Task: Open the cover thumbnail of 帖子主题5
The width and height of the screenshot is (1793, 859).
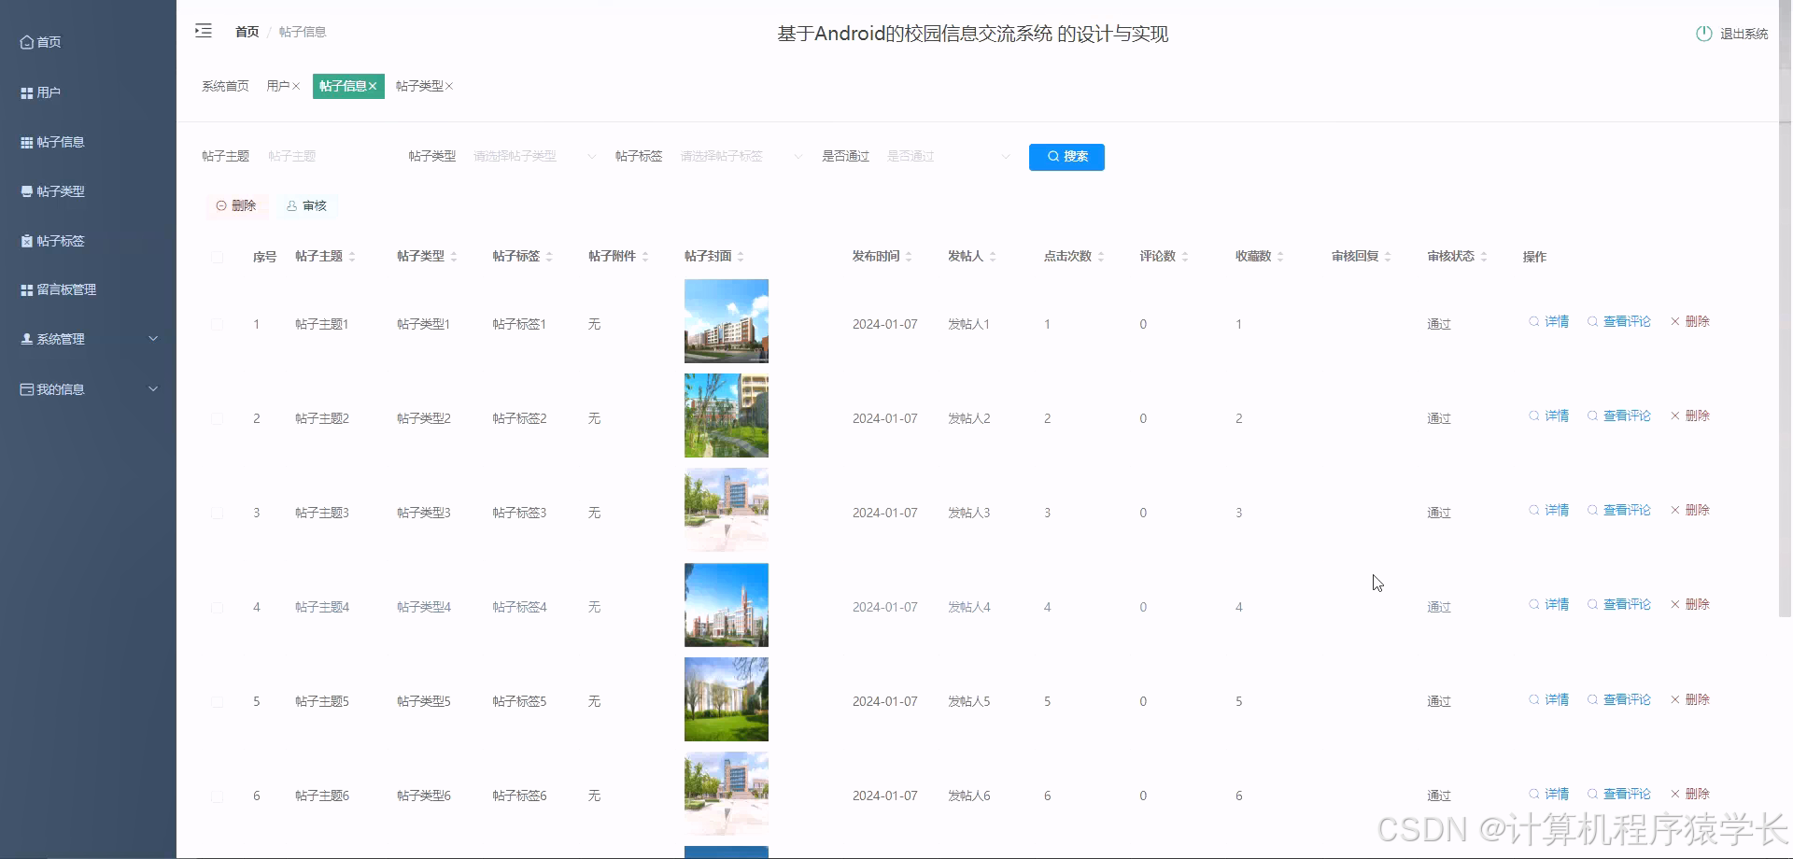Action: 726,699
